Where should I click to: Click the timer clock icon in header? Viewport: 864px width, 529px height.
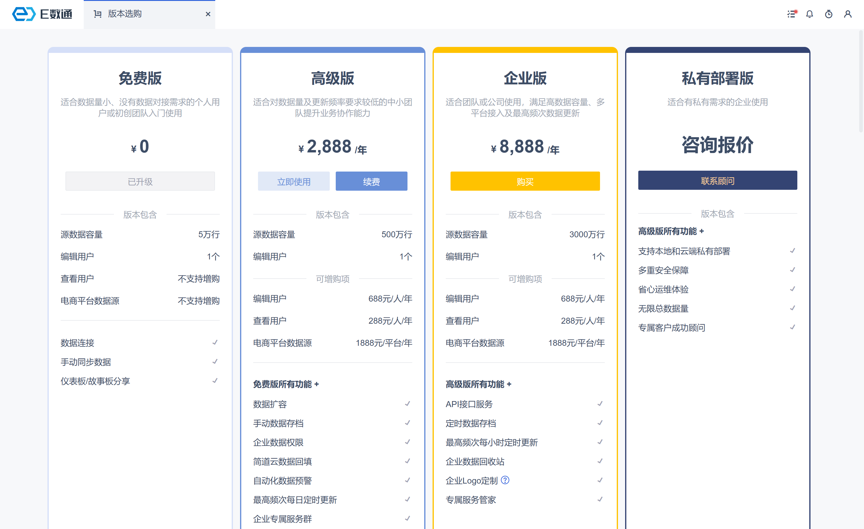pyautogui.click(x=829, y=14)
